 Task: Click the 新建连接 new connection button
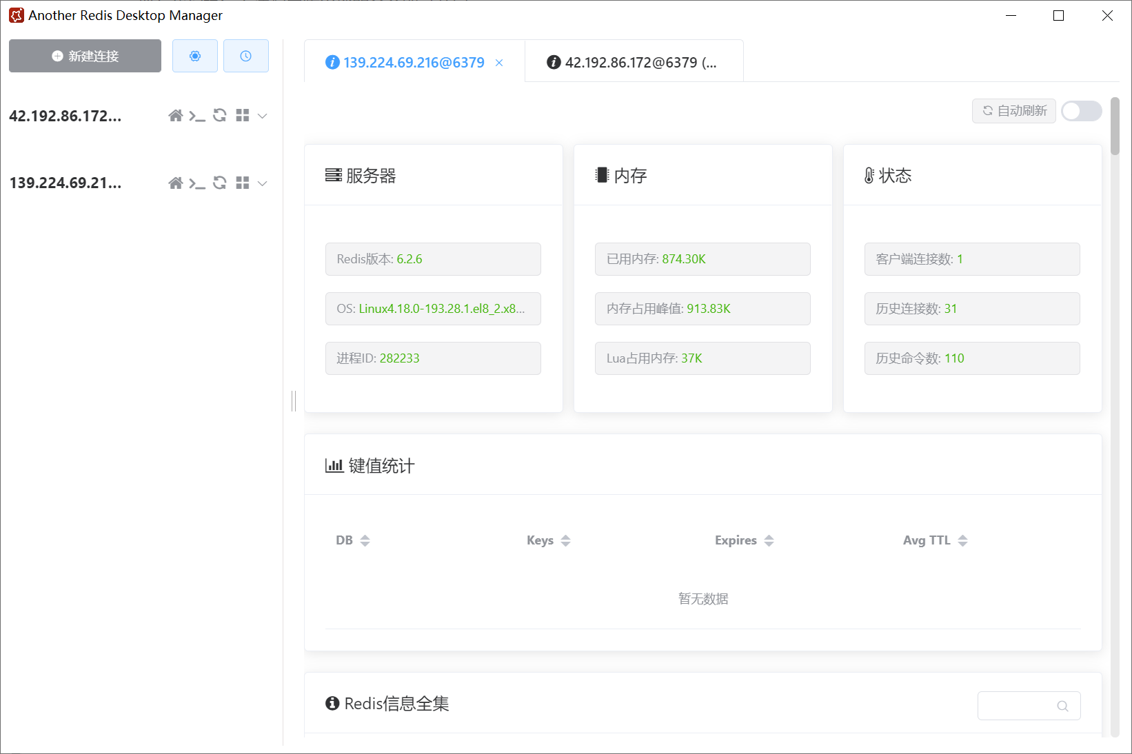85,56
